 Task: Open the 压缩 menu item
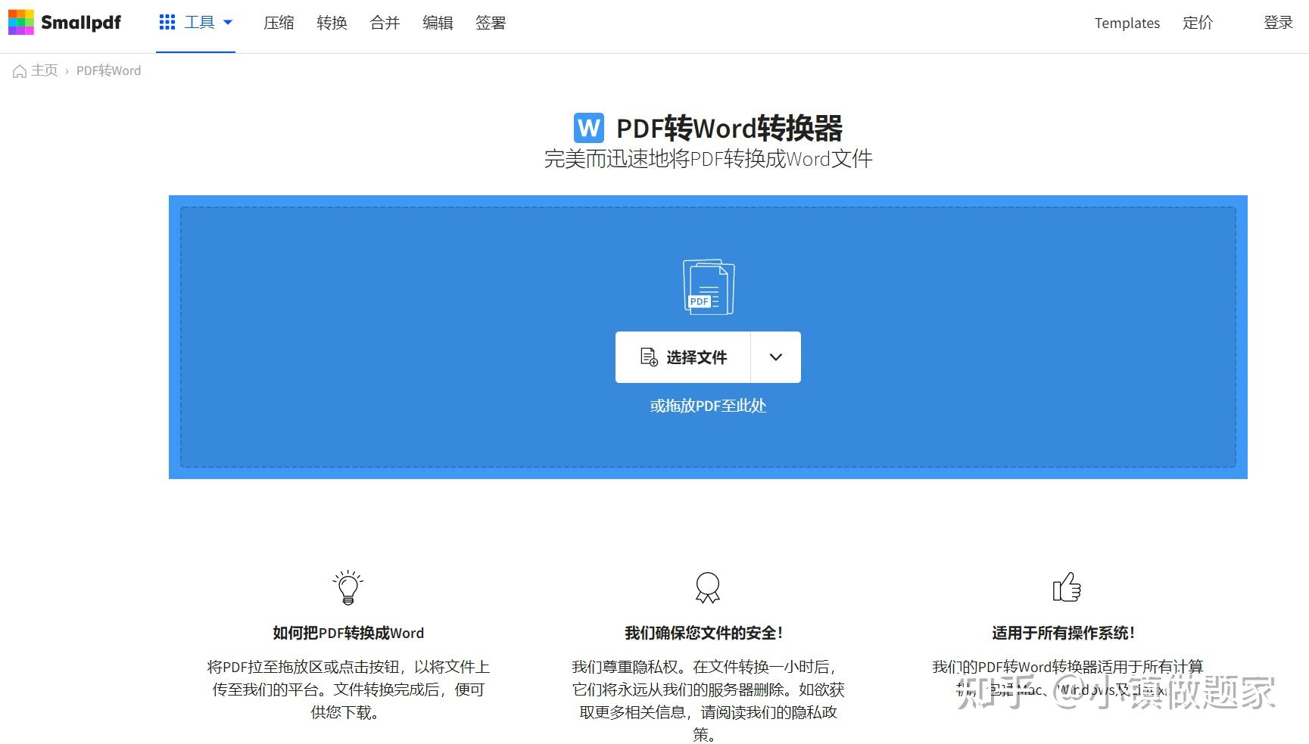(279, 23)
